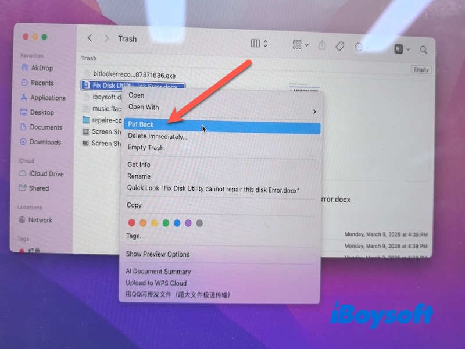Click the Share toolbar icon

(x=322, y=45)
